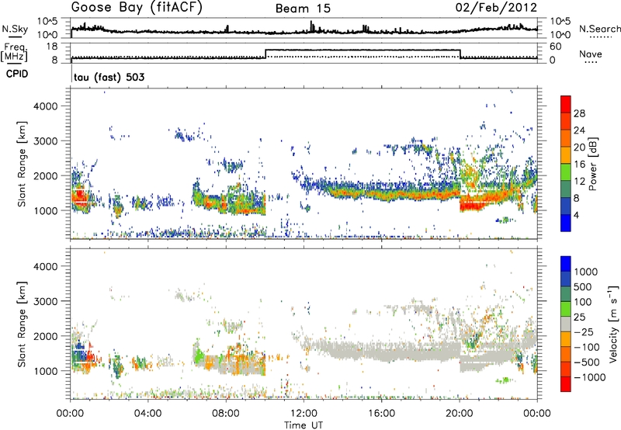Click 'Slant Range [km]' label of velocity panel
Viewport: 621px width, 430px height.
click(x=22, y=324)
